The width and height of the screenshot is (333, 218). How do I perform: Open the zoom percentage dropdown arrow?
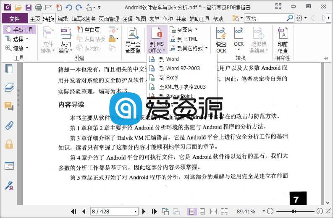[x=264, y=211]
